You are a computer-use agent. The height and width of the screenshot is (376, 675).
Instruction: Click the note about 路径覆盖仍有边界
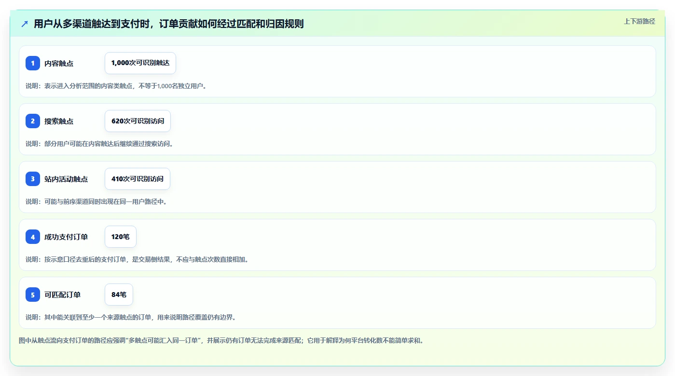coord(131,317)
